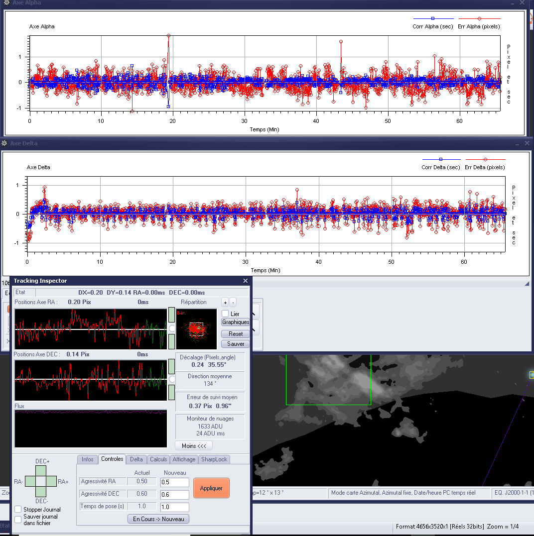Click the minus zoom button near Répartition
The width and height of the screenshot is (534, 536).
point(233,302)
